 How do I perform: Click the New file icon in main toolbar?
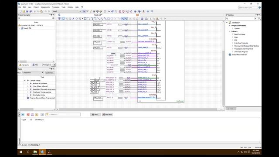[x=20, y=11]
